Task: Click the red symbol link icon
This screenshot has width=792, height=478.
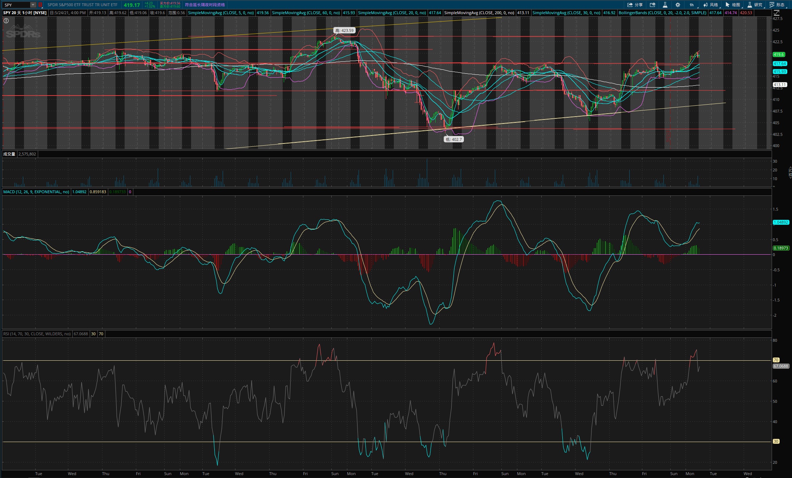Action: 40,5
